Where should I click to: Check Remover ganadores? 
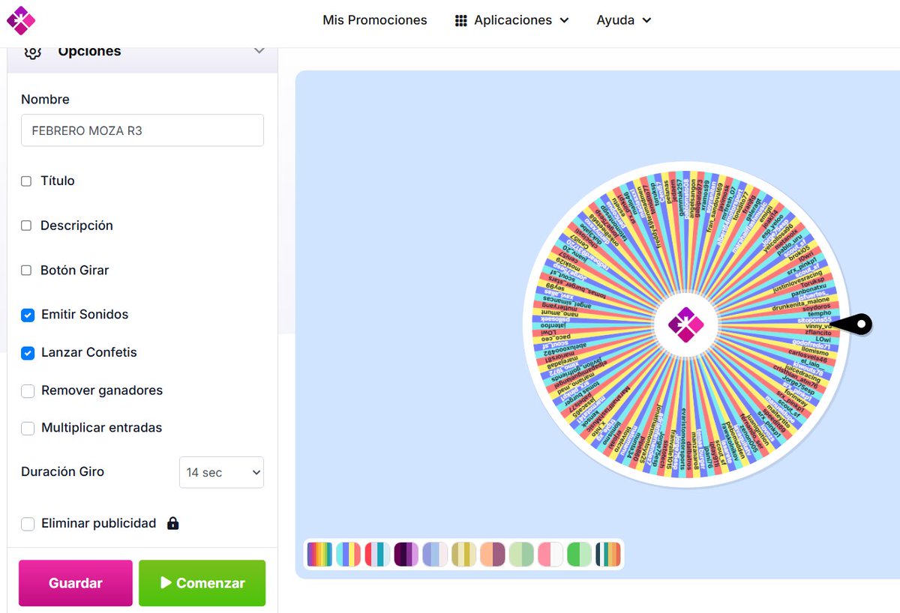tap(28, 390)
